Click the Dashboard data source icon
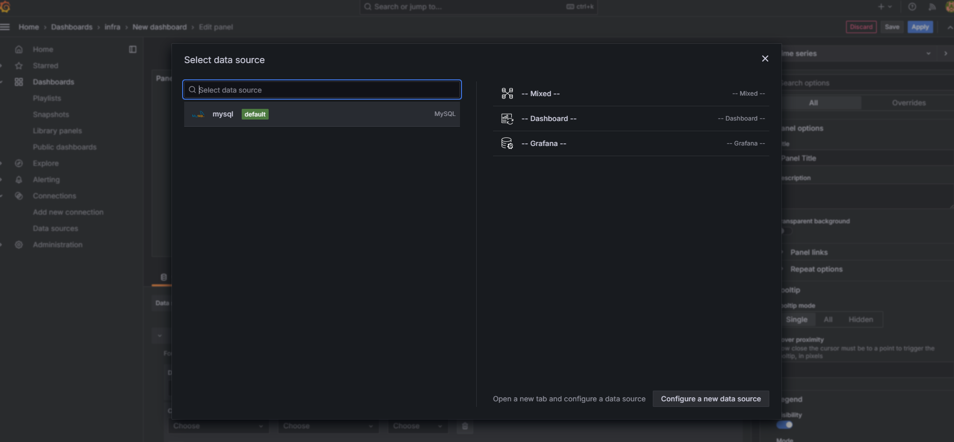The height and width of the screenshot is (442, 954). click(x=507, y=119)
